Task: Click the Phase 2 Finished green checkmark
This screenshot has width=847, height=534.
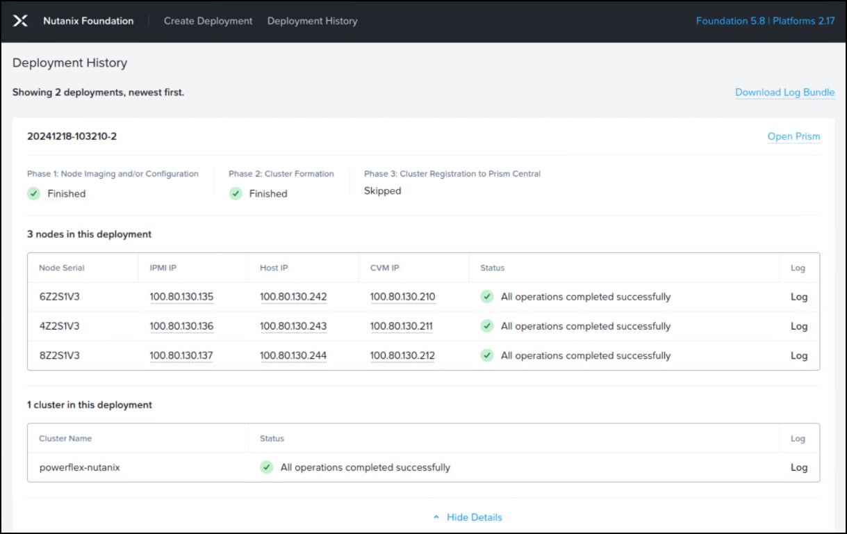Action: pos(236,193)
